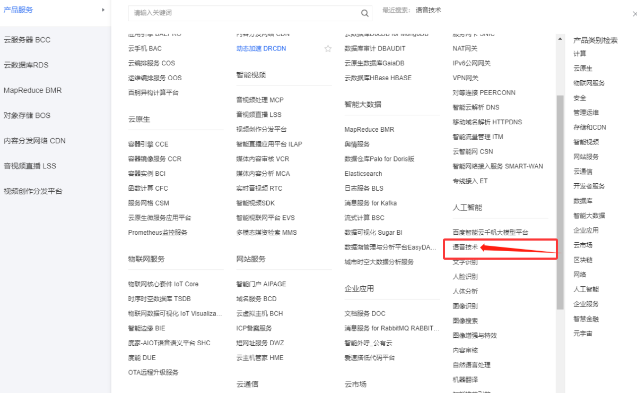Open 云数据库RDS in left sidebar
Screen dimensions: 637x393
click(x=26, y=65)
